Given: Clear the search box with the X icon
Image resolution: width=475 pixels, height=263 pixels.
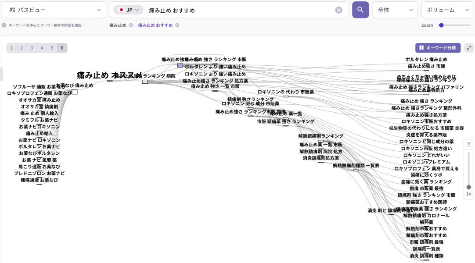Looking at the screenshot, I should coord(338,10).
